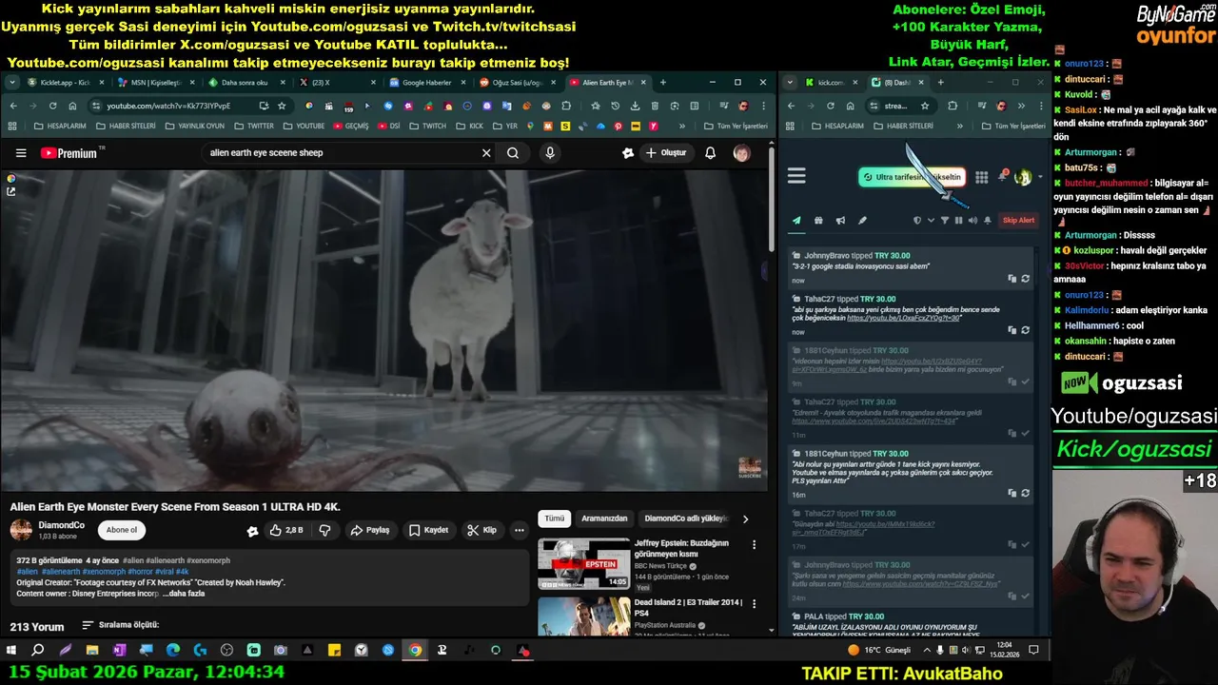Click the Oluştur create button

666,153
